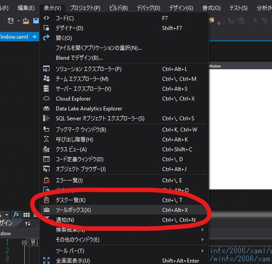
Task: Choose Blend でデザイン(B)...
Action: click(124, 58)
